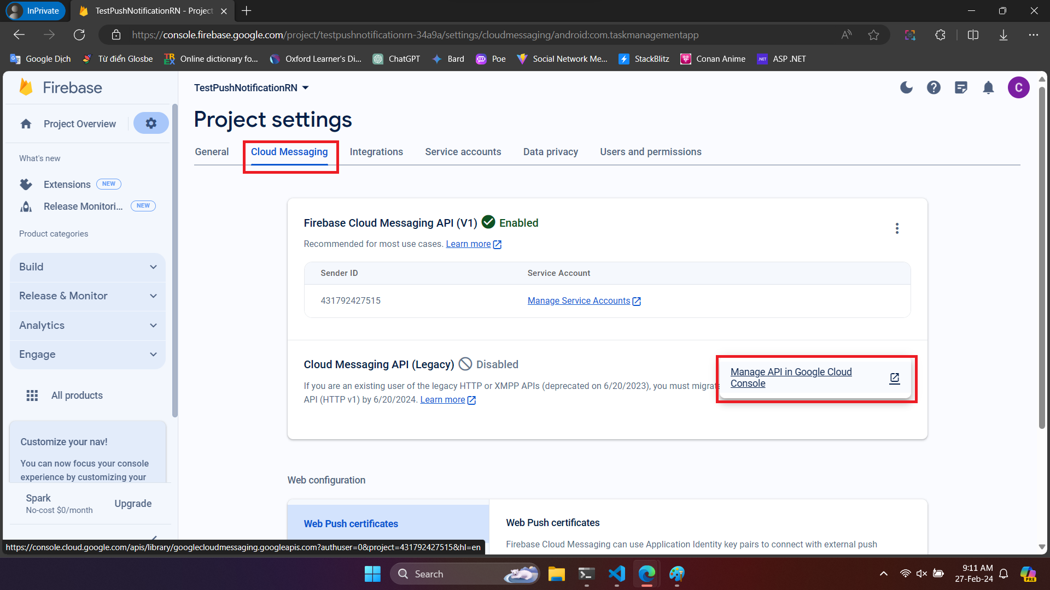The height and width of the screenshot is (590, 1050).
Task: Switch to the Integrations tab
Action: coord(376,152)
